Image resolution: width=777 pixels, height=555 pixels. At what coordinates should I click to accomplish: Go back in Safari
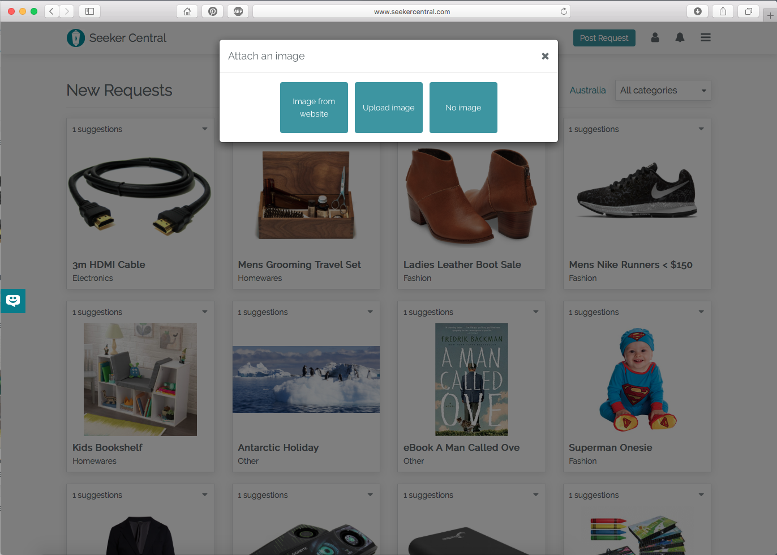[51, 11]
